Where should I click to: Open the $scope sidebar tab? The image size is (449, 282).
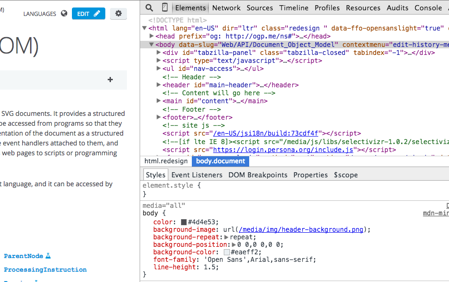346,175
